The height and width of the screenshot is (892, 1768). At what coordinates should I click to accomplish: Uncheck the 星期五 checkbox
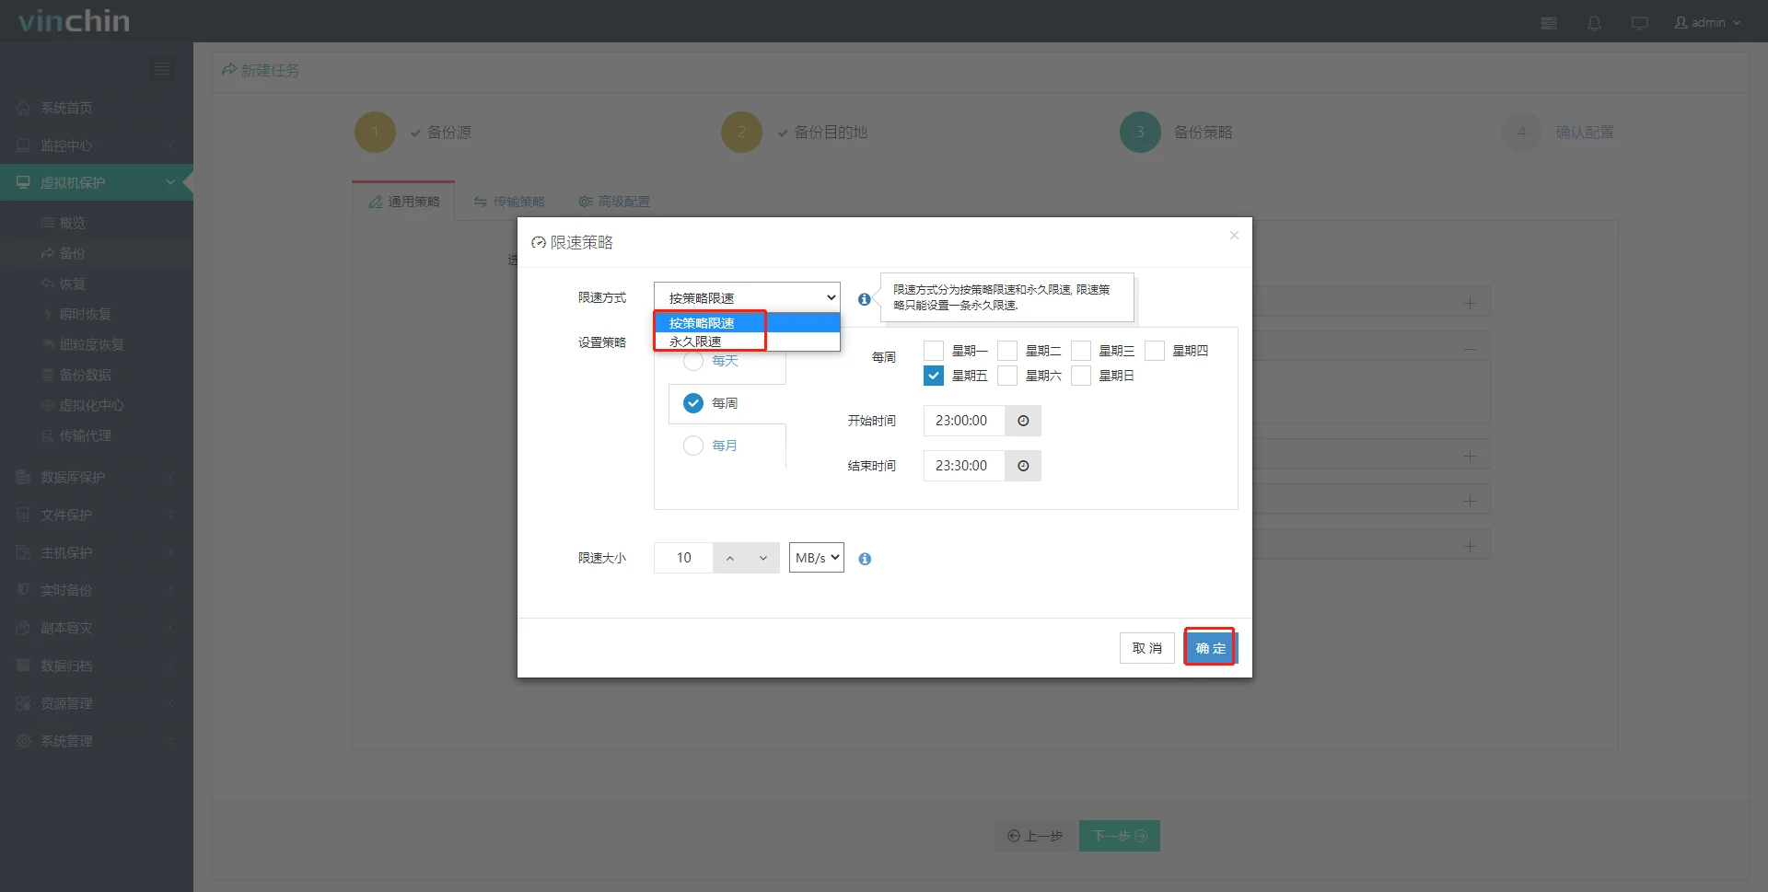coord(934,375)
